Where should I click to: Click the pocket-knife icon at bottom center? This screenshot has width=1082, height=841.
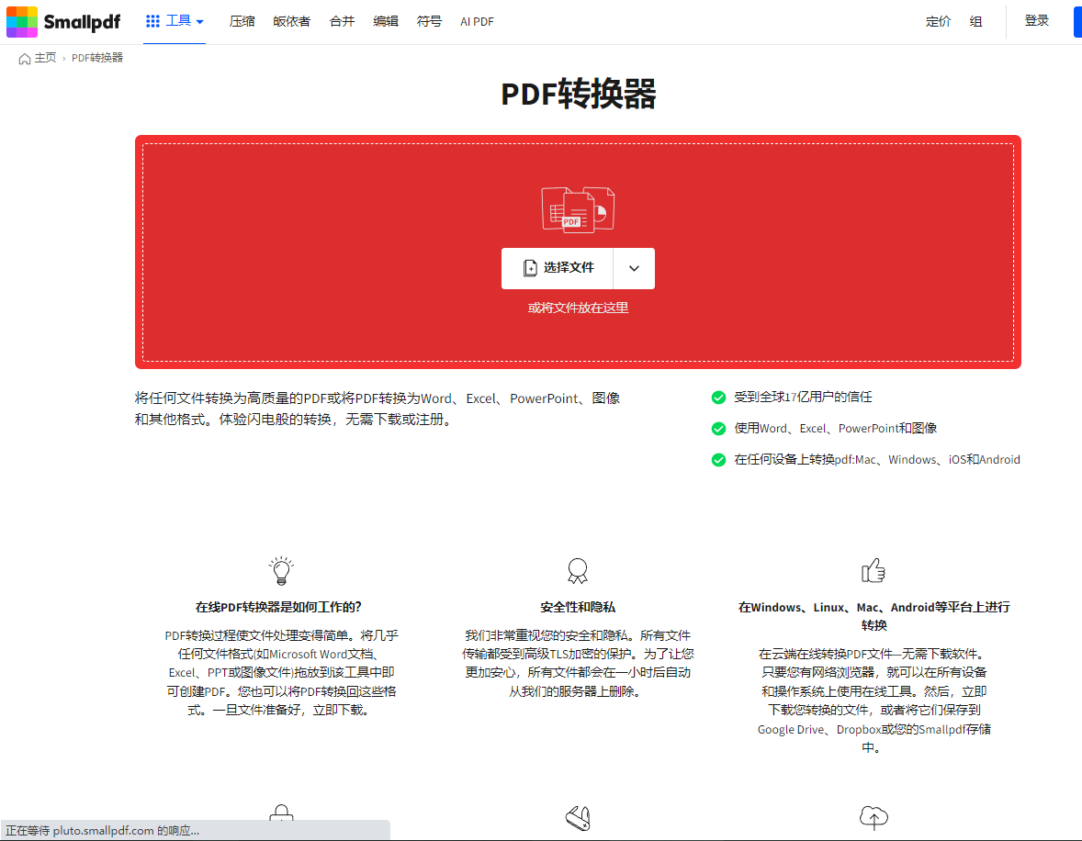coord(578,818)
